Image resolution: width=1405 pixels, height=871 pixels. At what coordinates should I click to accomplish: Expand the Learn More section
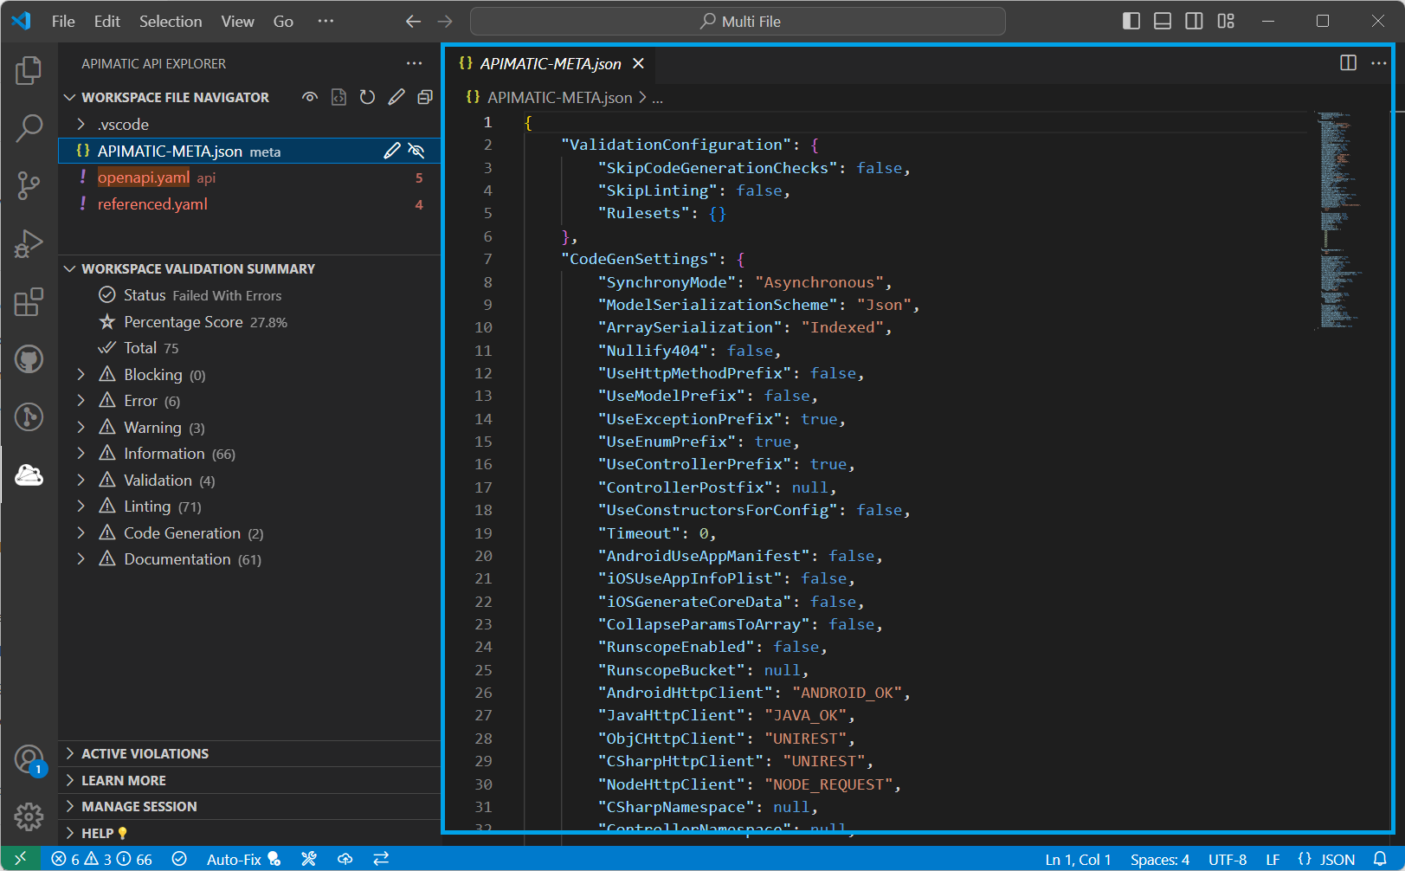pos(249,780)
